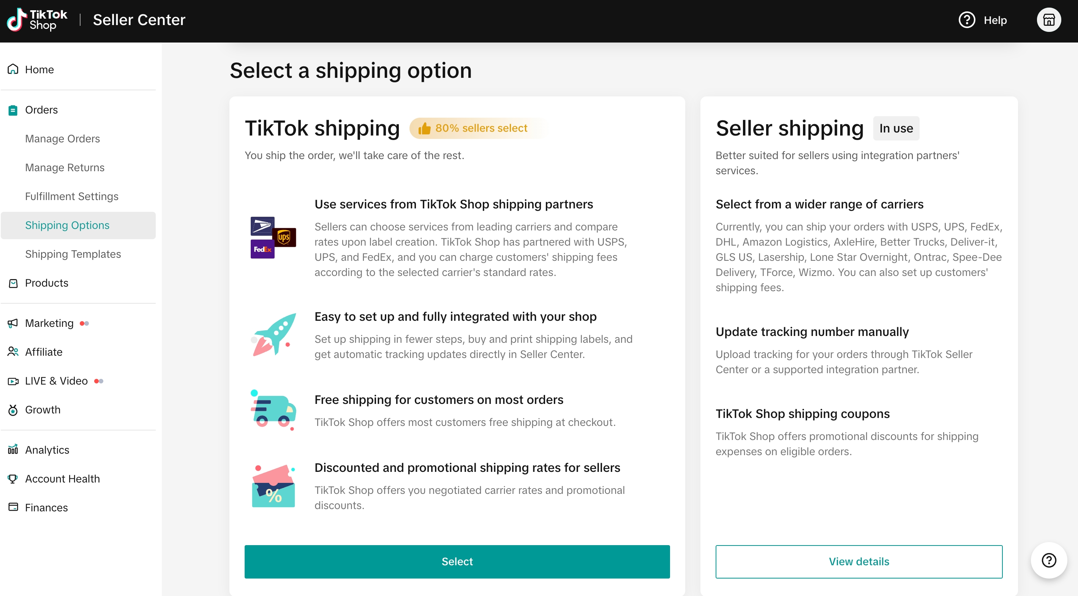Click the Affiliate handshake icon
The image size is (1078, 596).
[13, 352]
